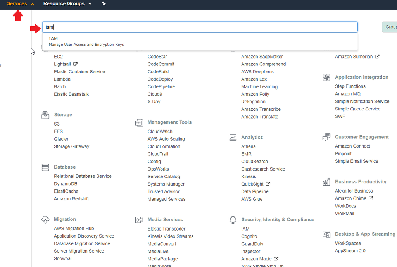Open Glacier service
397x267 pixels.
(61, 139)
